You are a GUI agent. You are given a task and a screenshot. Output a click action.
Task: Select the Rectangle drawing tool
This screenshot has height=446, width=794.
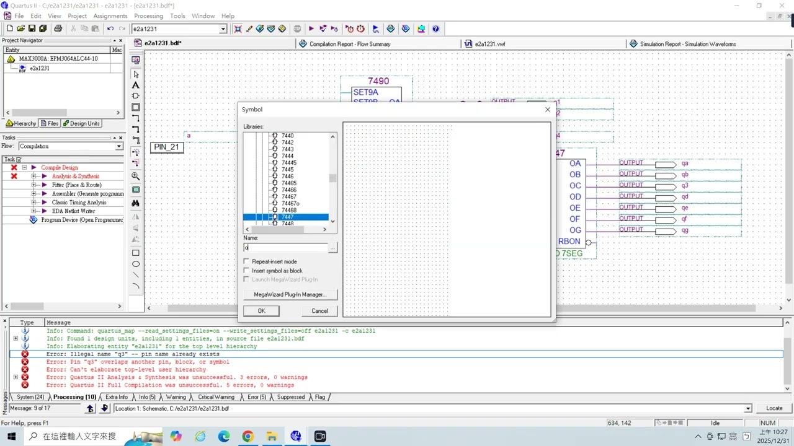pos(136,253)
